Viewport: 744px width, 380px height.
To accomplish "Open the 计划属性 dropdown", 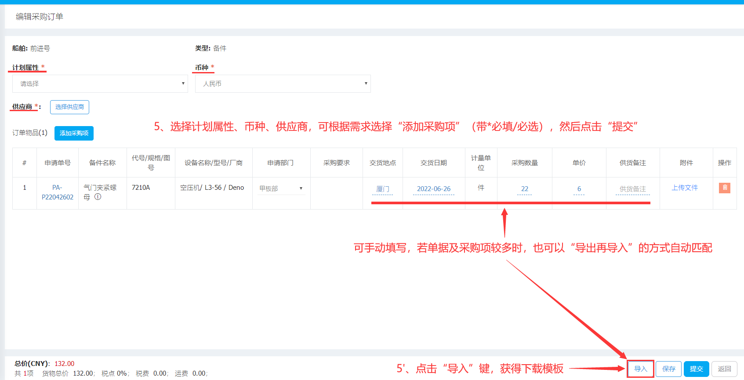I will click(100, 83).
